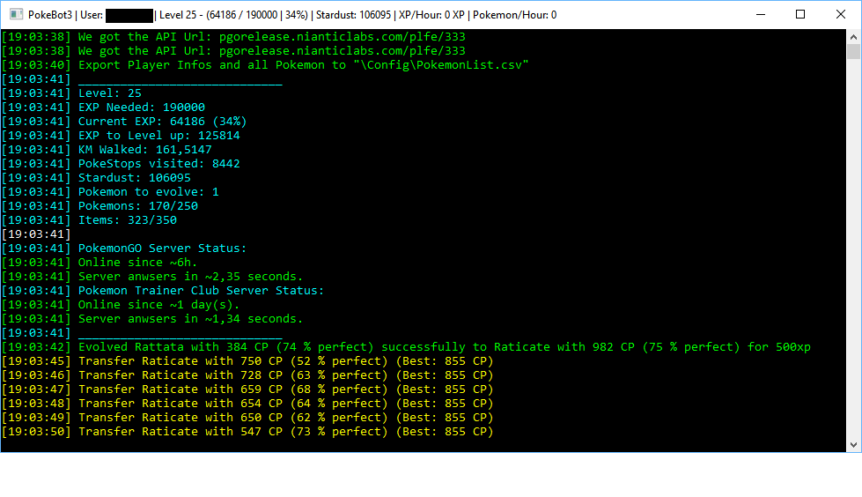
Task: Click the 'EXP Needed: 190000' line
Action: coord(103,108)
